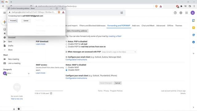The height and width of the screenshot is (111, 197).
Task: Open the Google Account avatar
Action: pyautogui.click(x=193, y=13)
